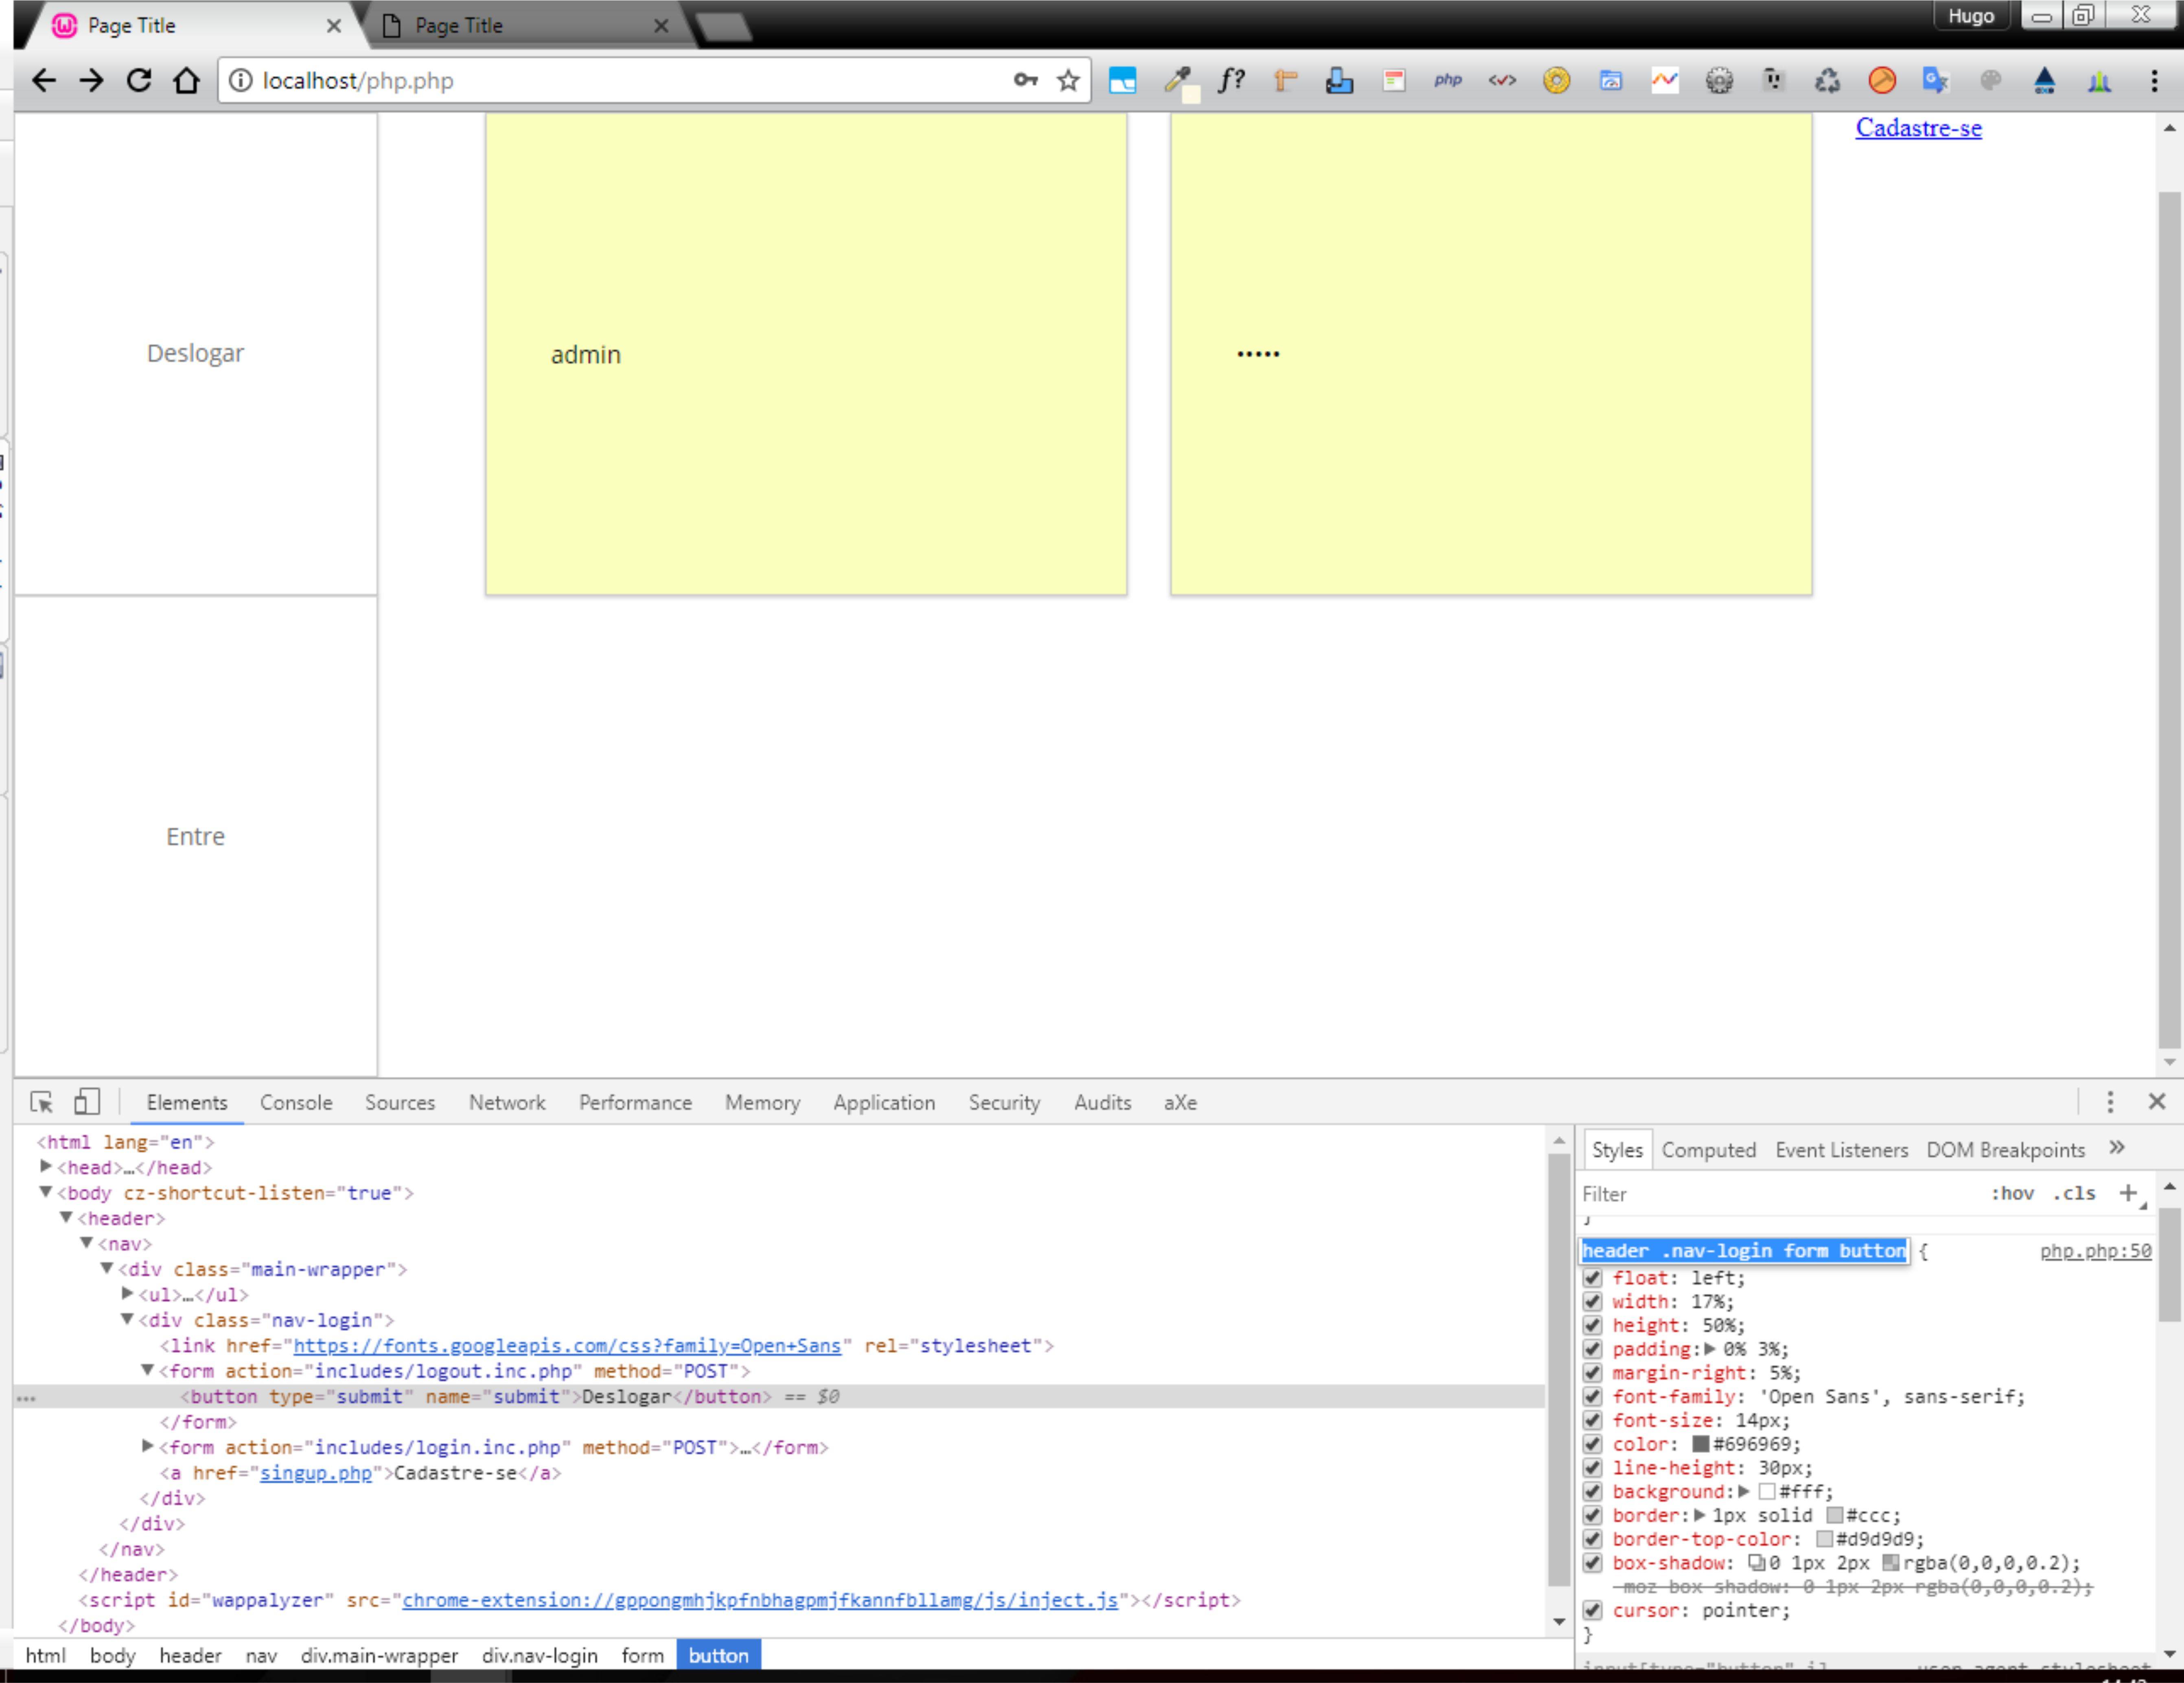Bookmark this page with the star icon
This screenshot has width=2184, height=1683.
click(1069, 81)
